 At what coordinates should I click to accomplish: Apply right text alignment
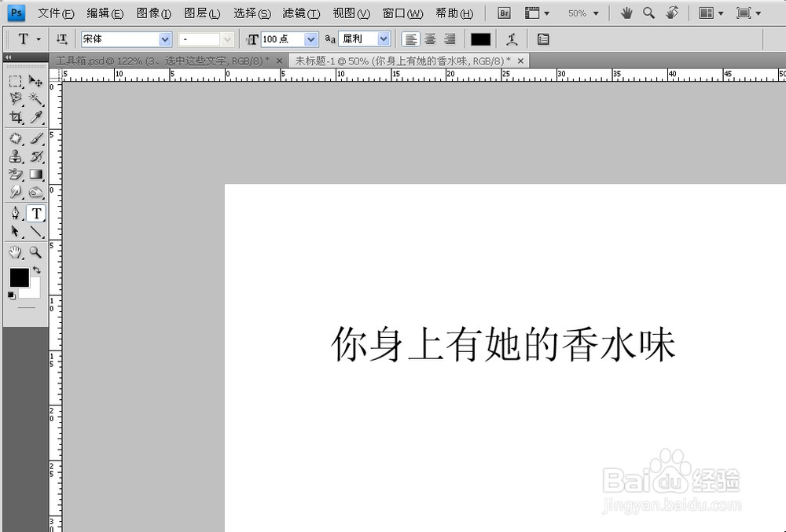point(448,39)
